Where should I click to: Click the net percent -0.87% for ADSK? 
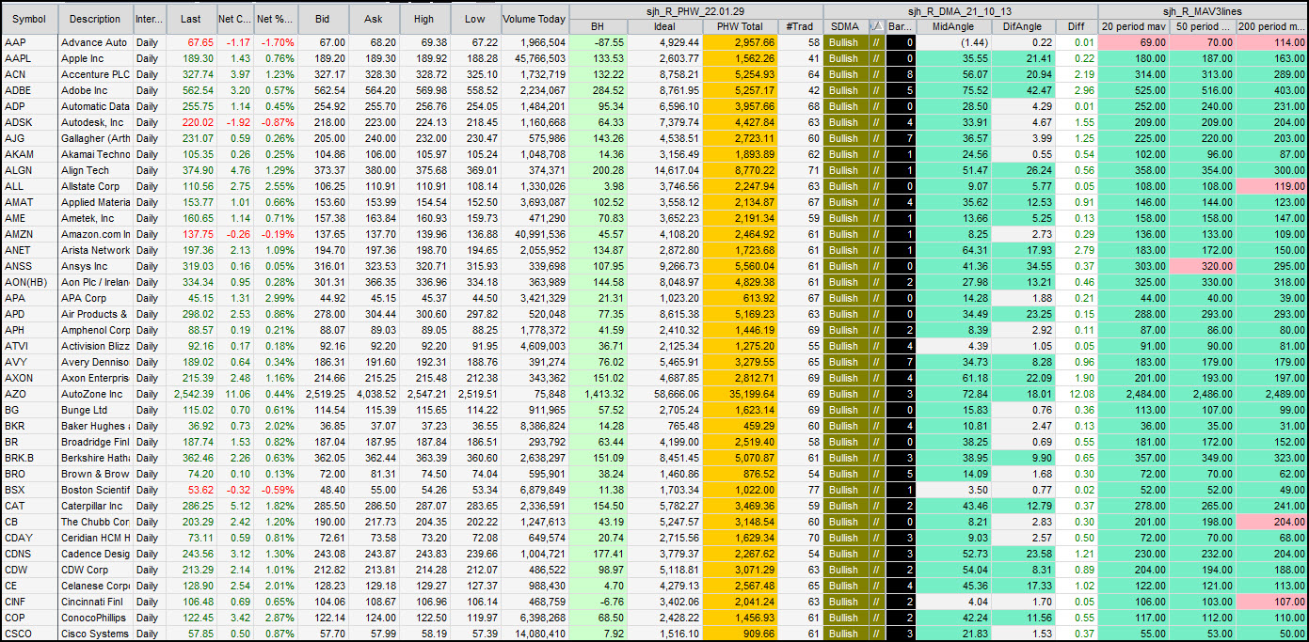[x=275, y=122]
